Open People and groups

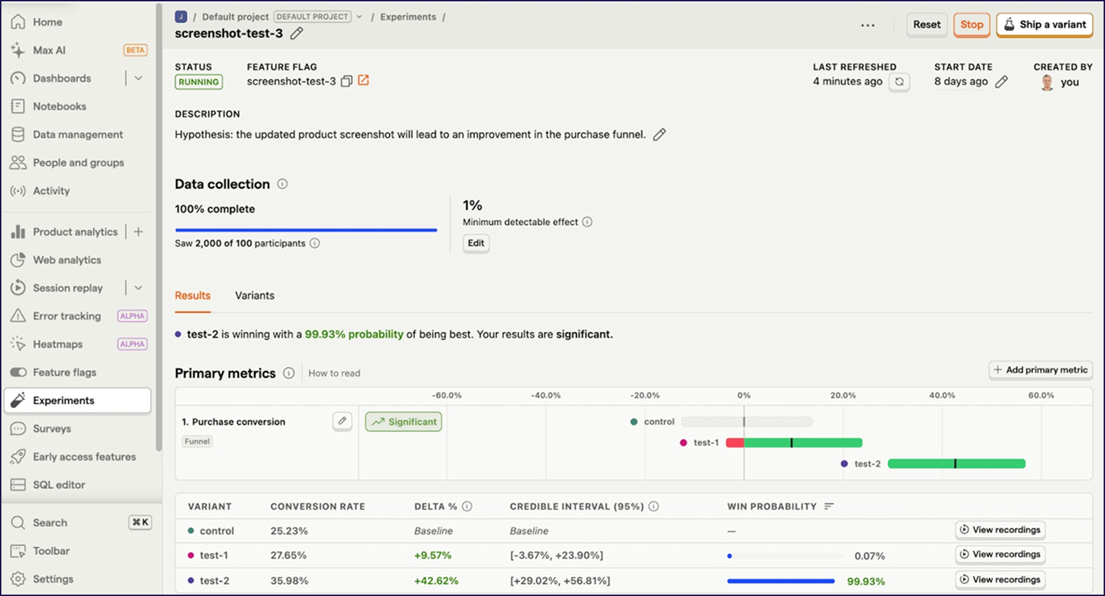point(78,163)
